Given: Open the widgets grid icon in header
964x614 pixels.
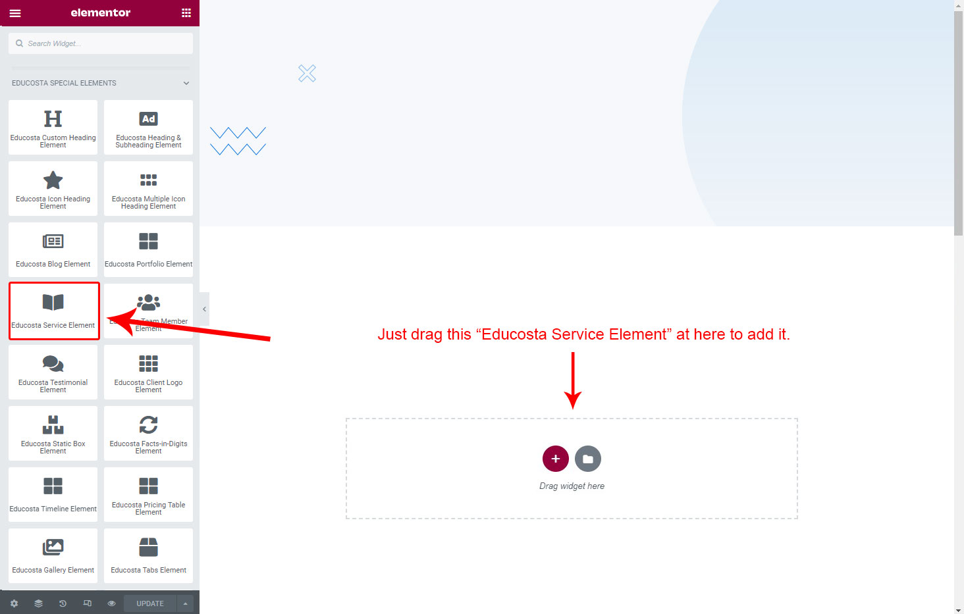Looking at the screenshot, I should [186, 13].
